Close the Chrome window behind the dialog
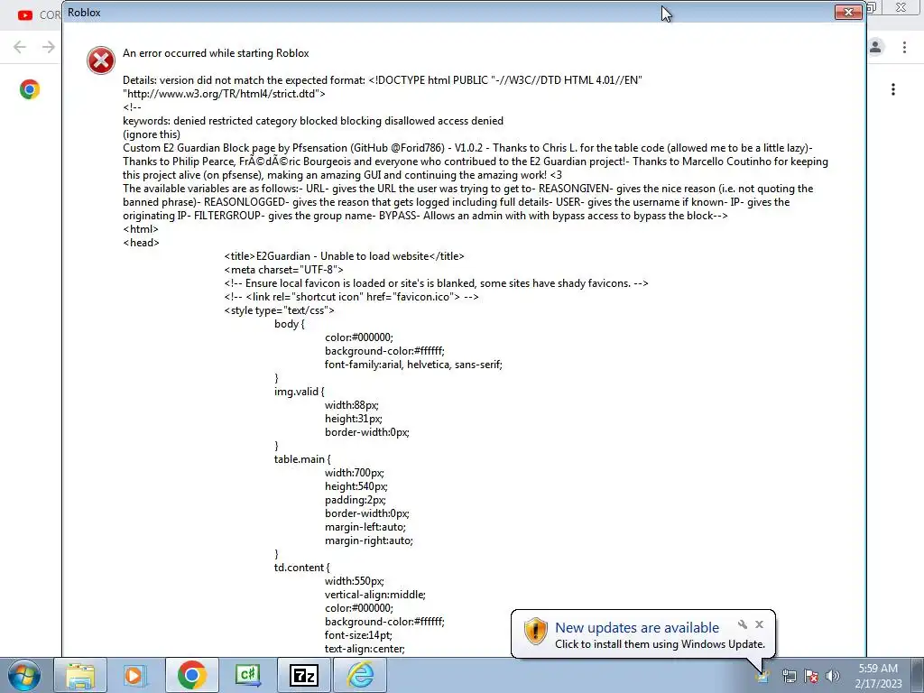This screenshot has width=924, height=693. (x=901, y=7)
